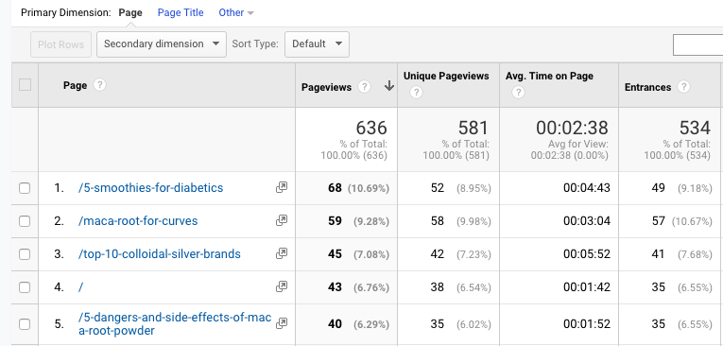Click total unique pageviews value 581
The image size is (723, 346).
point(473,128)
